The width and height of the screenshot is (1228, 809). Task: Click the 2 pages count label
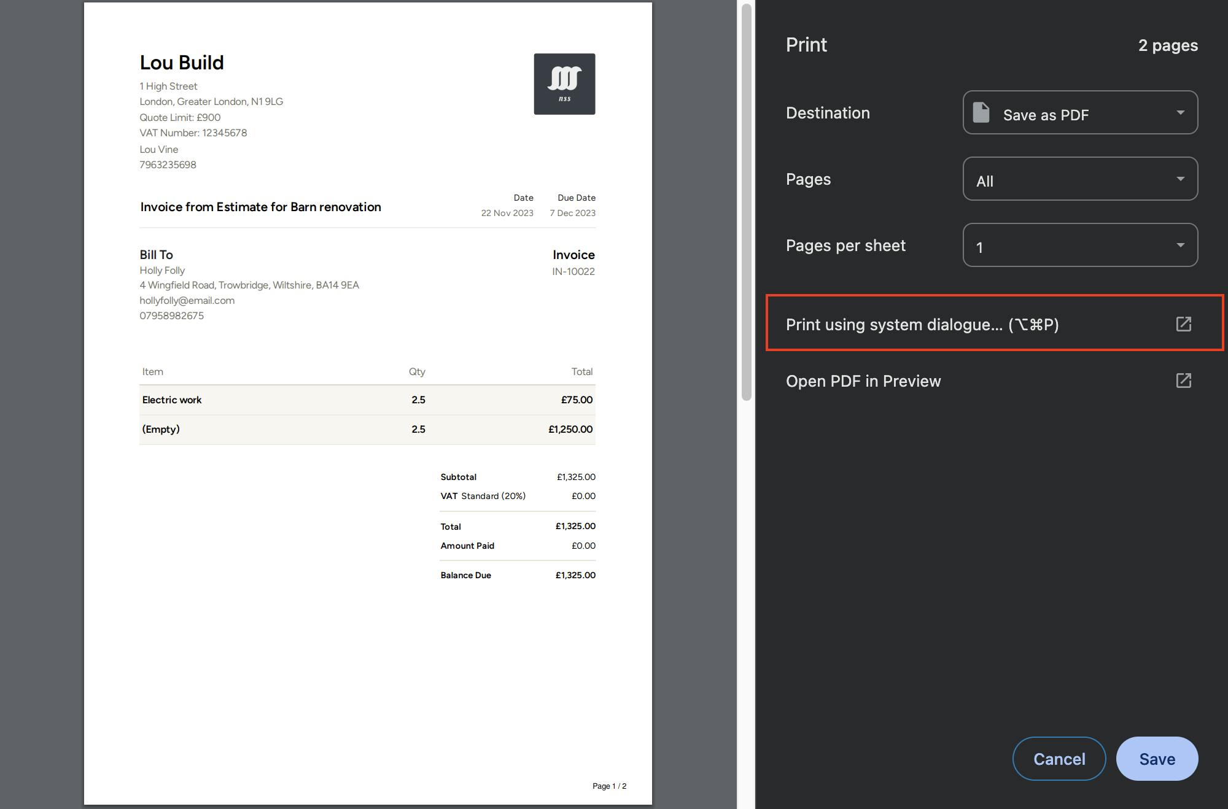point(1167,45)
